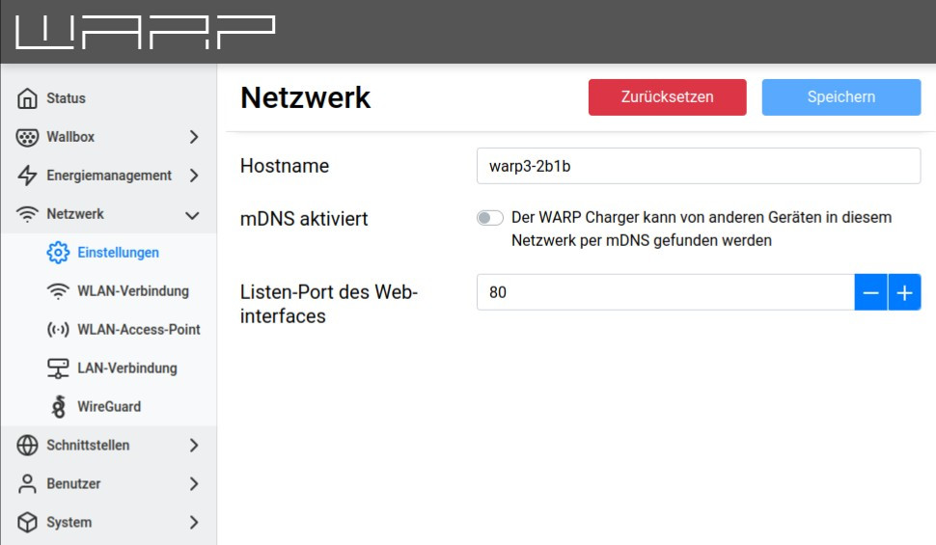Click the WireGuard logo icon

pos(58,407)
